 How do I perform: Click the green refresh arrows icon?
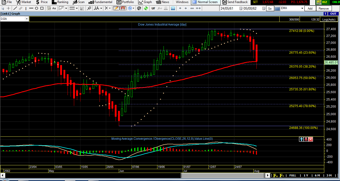146,8
